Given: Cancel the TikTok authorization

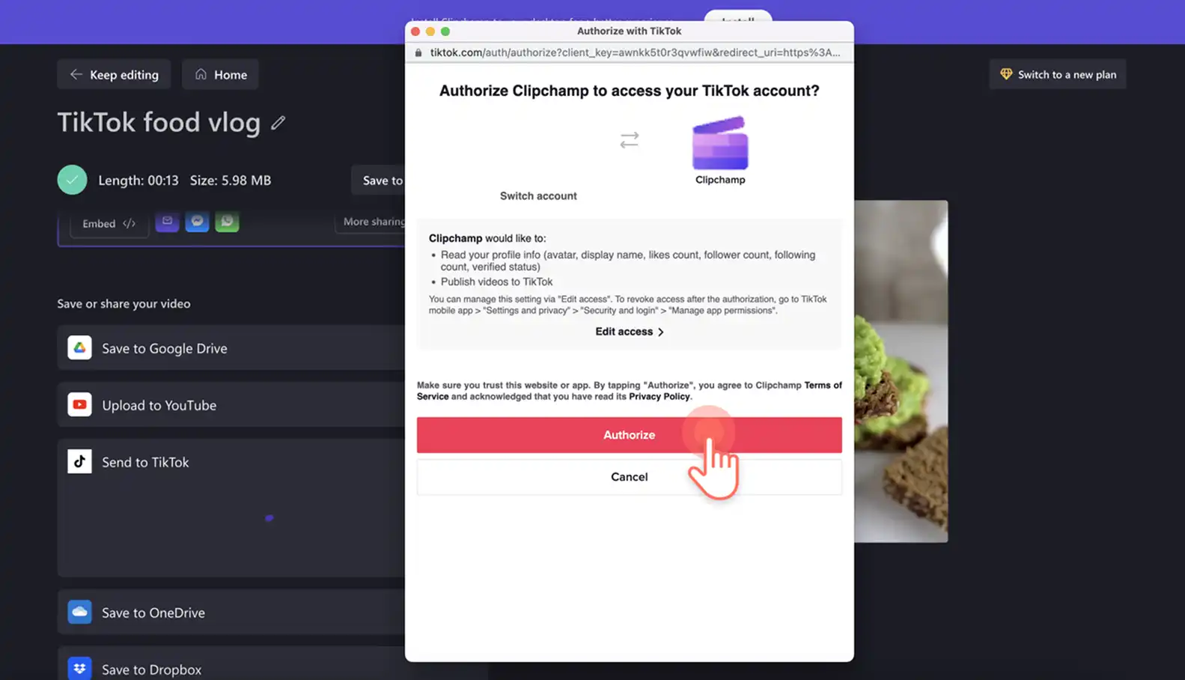Looking at the screenshot, I should tap(629, 476).
